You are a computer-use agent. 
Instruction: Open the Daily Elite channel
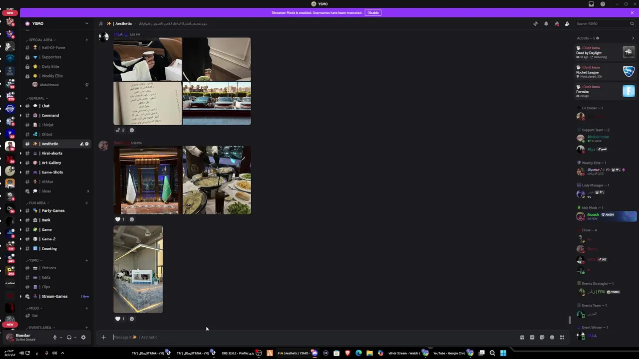57,66
